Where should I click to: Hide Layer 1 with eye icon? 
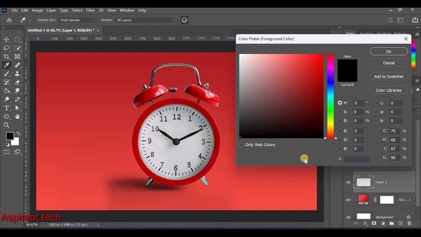coord(348,182)
